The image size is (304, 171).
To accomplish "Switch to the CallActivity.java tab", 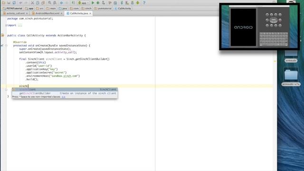I will [79, 13].
